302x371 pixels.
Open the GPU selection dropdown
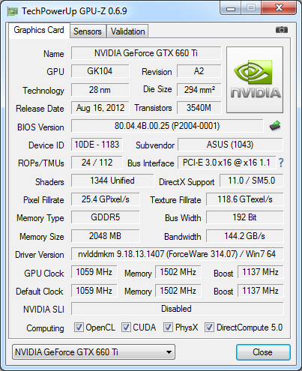pos(94,352)
